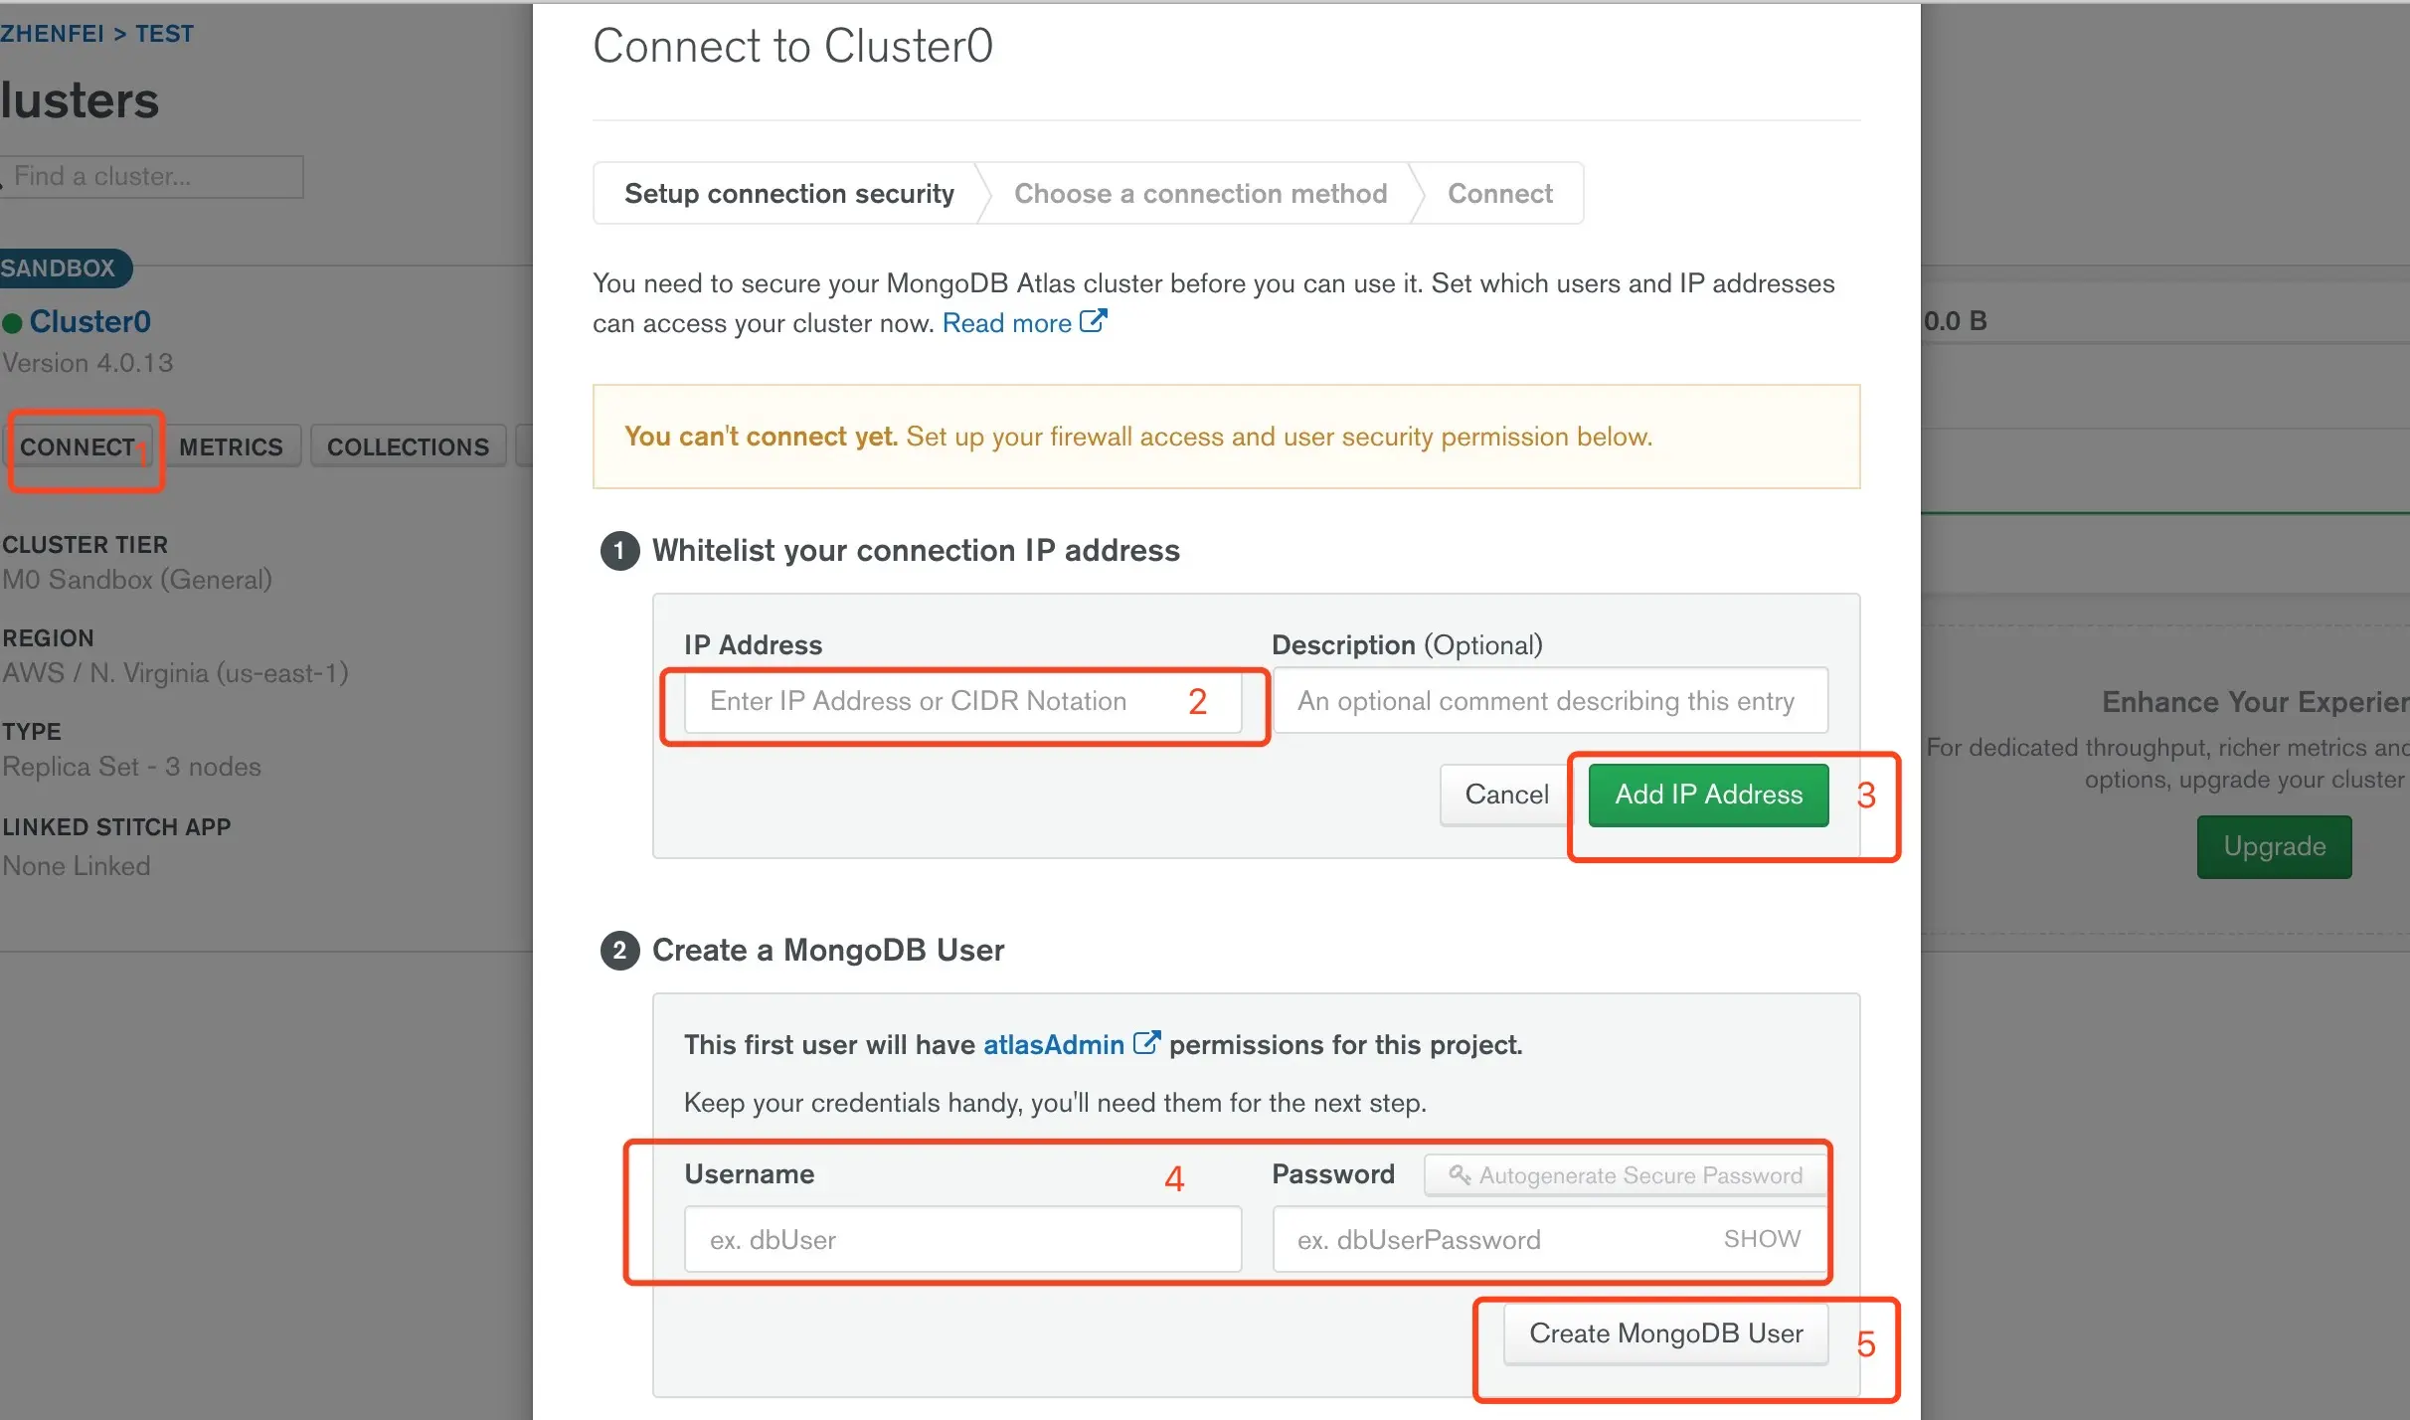This screenshot has height=1420, width=2410.
Task: Click the external link icon beside Read more
Action: (x=1093, y=321)
